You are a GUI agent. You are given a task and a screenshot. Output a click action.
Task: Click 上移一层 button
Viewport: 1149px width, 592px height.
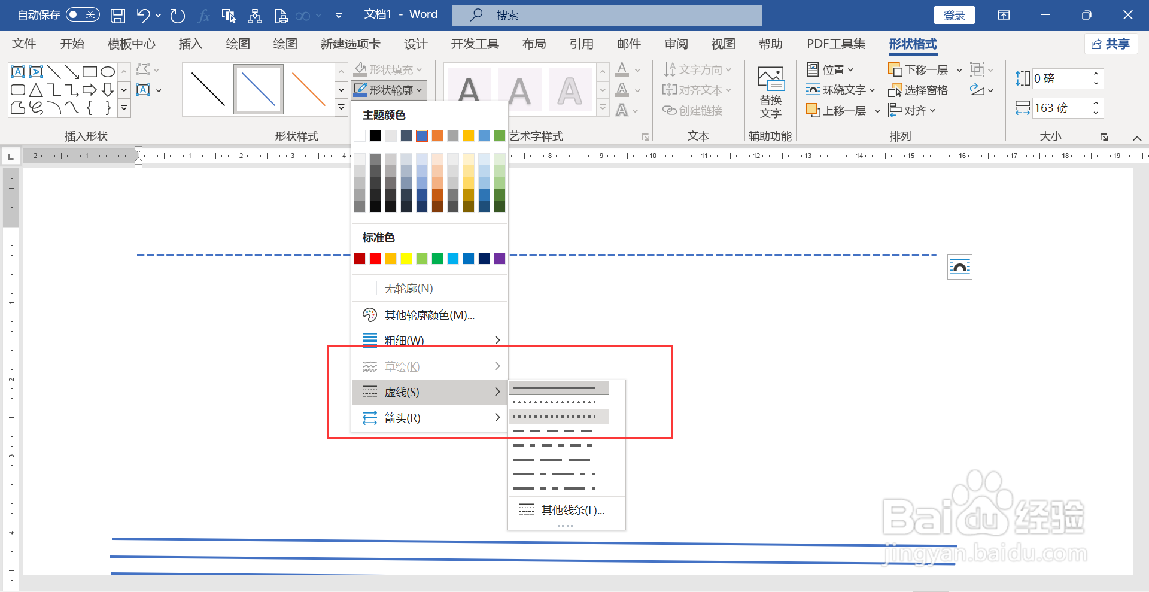(x=837, y=110)
